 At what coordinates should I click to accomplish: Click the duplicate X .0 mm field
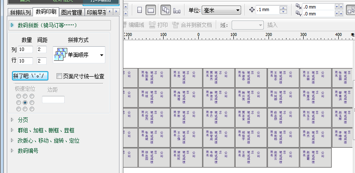click(x=319, y=7)
